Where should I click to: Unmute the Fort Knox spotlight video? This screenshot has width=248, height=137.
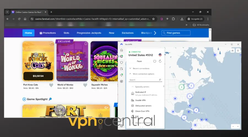tap(106, 107)
